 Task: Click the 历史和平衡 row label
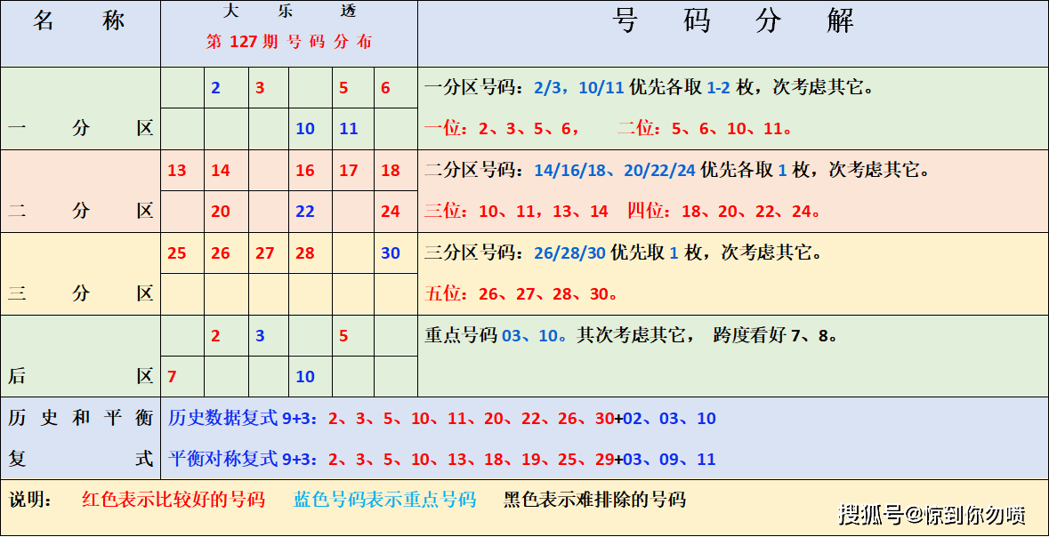coord(80,418)
